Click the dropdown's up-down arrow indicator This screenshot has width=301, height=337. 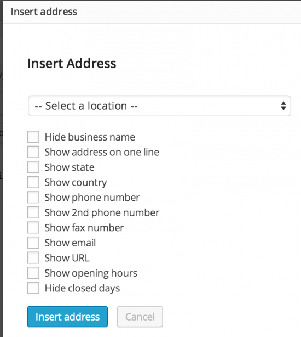[283, 106]
